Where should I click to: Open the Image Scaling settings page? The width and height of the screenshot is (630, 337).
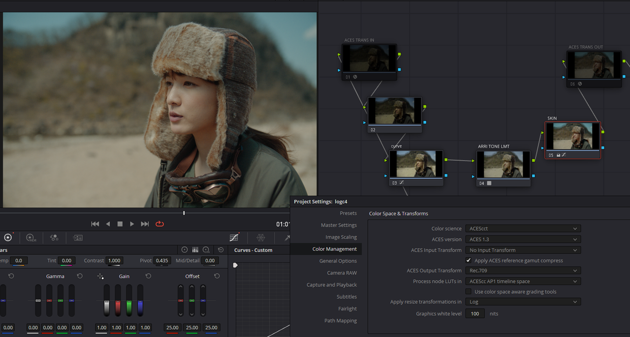(341, 237)
